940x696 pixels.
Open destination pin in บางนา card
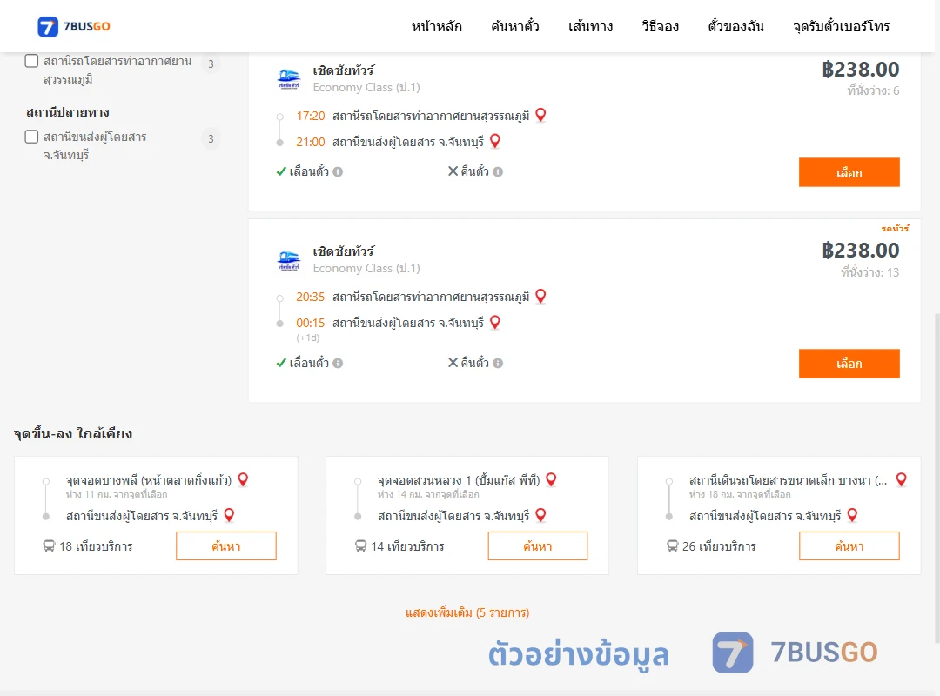pos(852,515)
